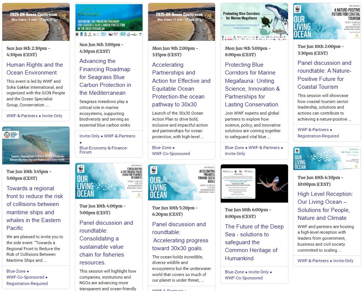Open Consolidating a sustainable value chain fisheries title
This screenshot has width=364, height=291.
point(106,242)
